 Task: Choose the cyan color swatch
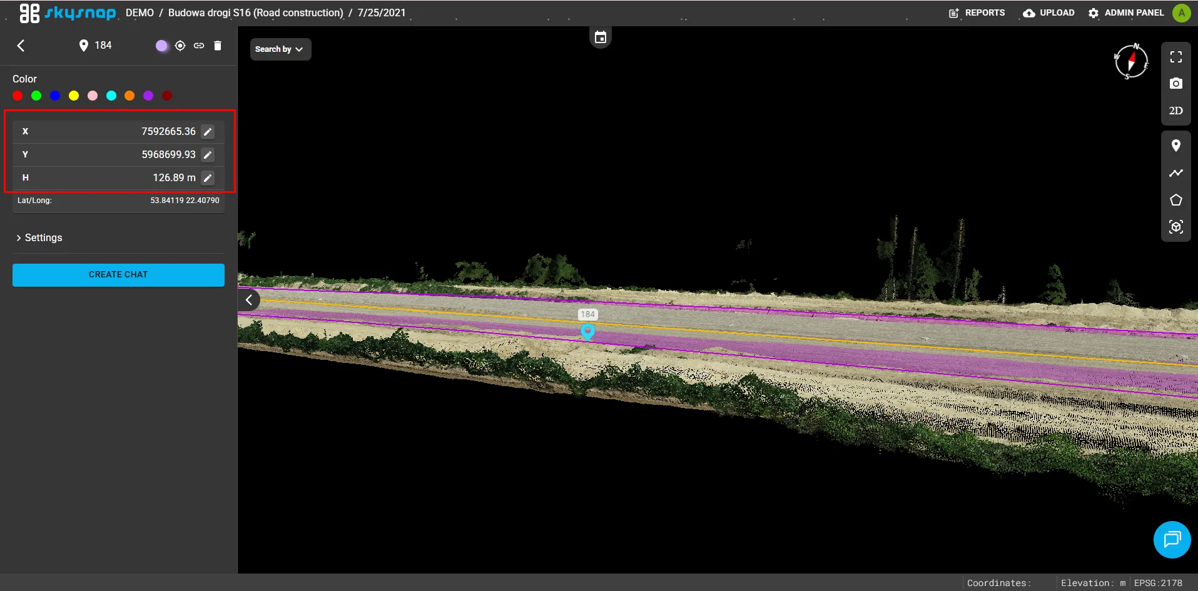pos(111,96)
